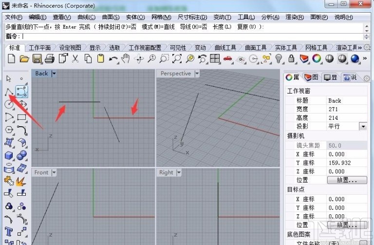Screen dimensions: 374x245
Task: Select the polygon tool in sidebar
Action: pyautogui.click(x=9, y=130)
